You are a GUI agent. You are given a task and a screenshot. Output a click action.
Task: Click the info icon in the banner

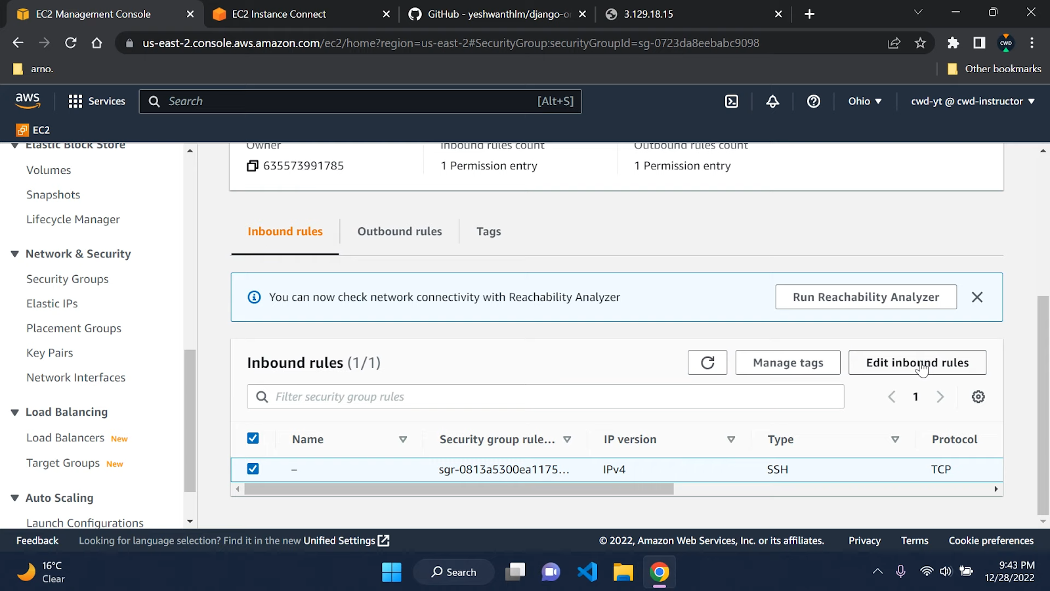254,297
